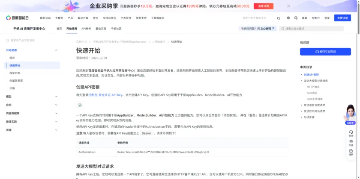Image resolution: width=360 pixels, height=179 pixels.
Task: Open the 解决方案 top menu
Action: (x=83, y=18)
